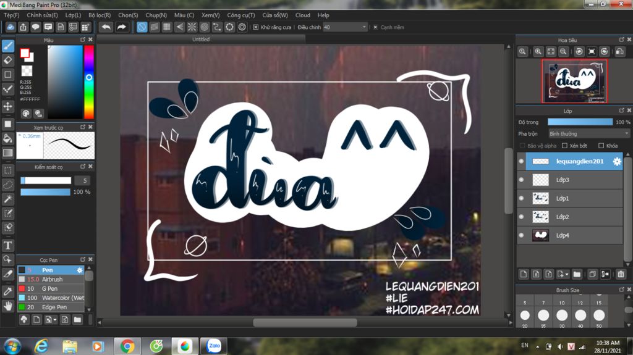Select the Watercolor (Wet) brush
Viewport: 633px width, 355px height.
[51, 298]
